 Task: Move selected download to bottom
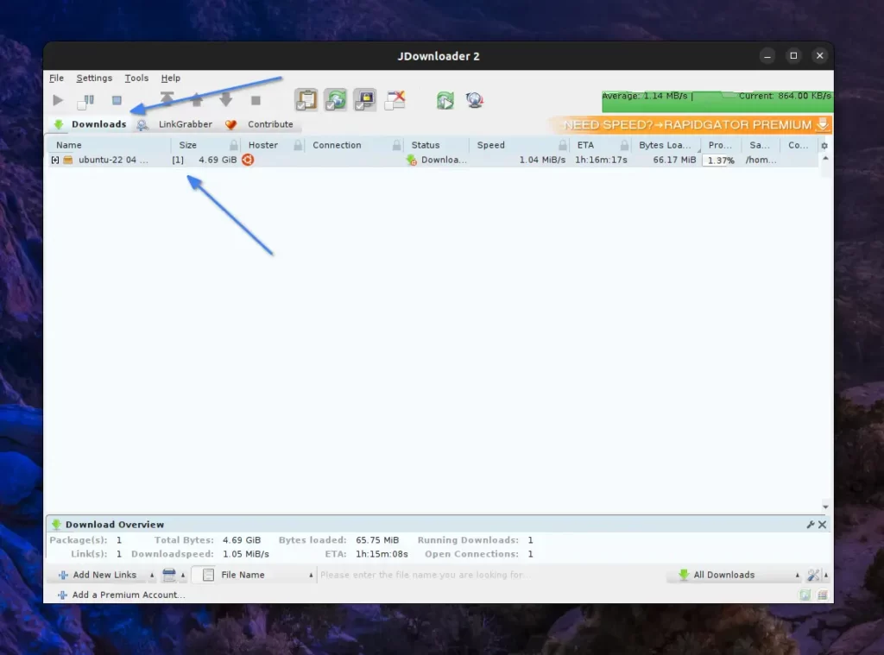(x=256, y=100)
